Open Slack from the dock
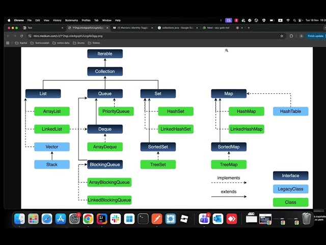The image size is (326, 245). coord(116,219)
